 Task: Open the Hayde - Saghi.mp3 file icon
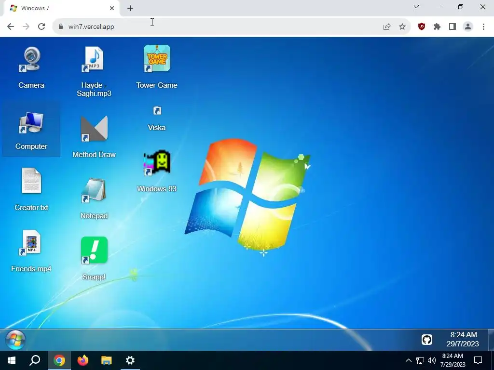[x=94, y=72]
